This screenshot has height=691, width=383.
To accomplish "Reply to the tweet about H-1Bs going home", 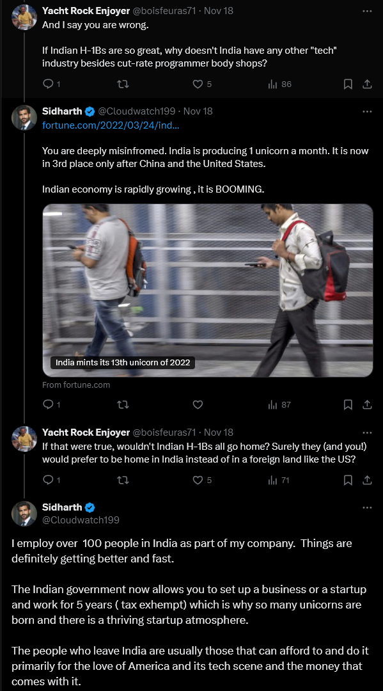I will (x=51, y=480).
